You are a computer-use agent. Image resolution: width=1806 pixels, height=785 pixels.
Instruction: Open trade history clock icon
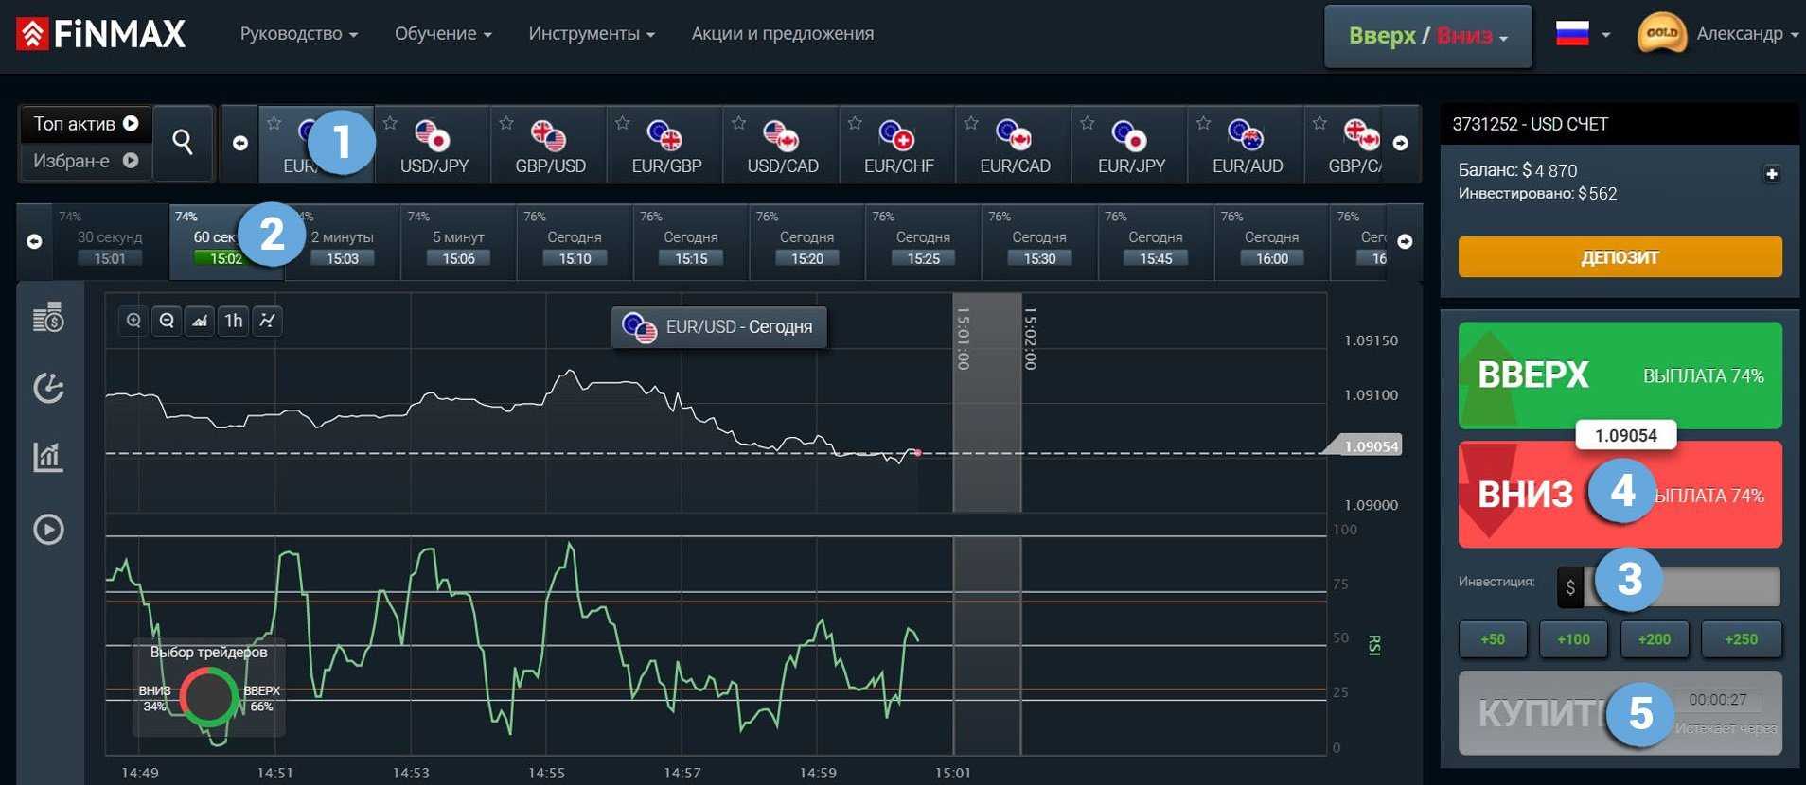tap(48, 388)
